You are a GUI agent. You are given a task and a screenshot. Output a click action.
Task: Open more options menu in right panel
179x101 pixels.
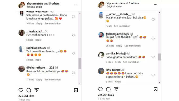156,4
